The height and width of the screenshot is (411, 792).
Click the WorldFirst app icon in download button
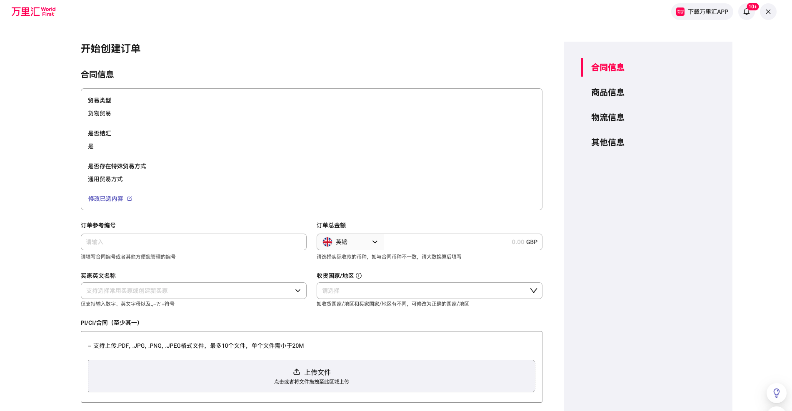point(680,12)
